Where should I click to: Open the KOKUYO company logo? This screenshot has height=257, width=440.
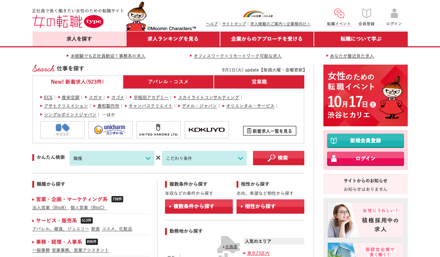[206, 130]
